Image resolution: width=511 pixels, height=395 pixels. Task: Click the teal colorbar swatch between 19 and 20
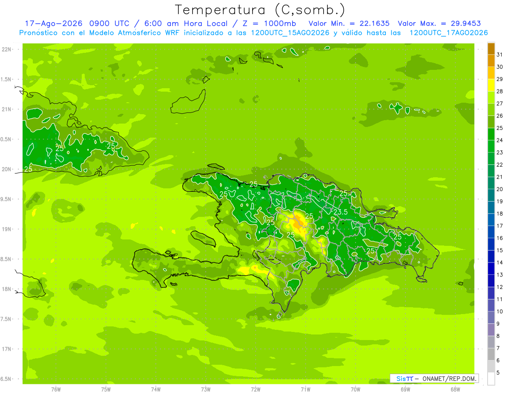491,195
